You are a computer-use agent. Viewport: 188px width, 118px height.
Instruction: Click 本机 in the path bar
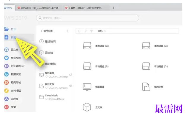click(100, 31)
